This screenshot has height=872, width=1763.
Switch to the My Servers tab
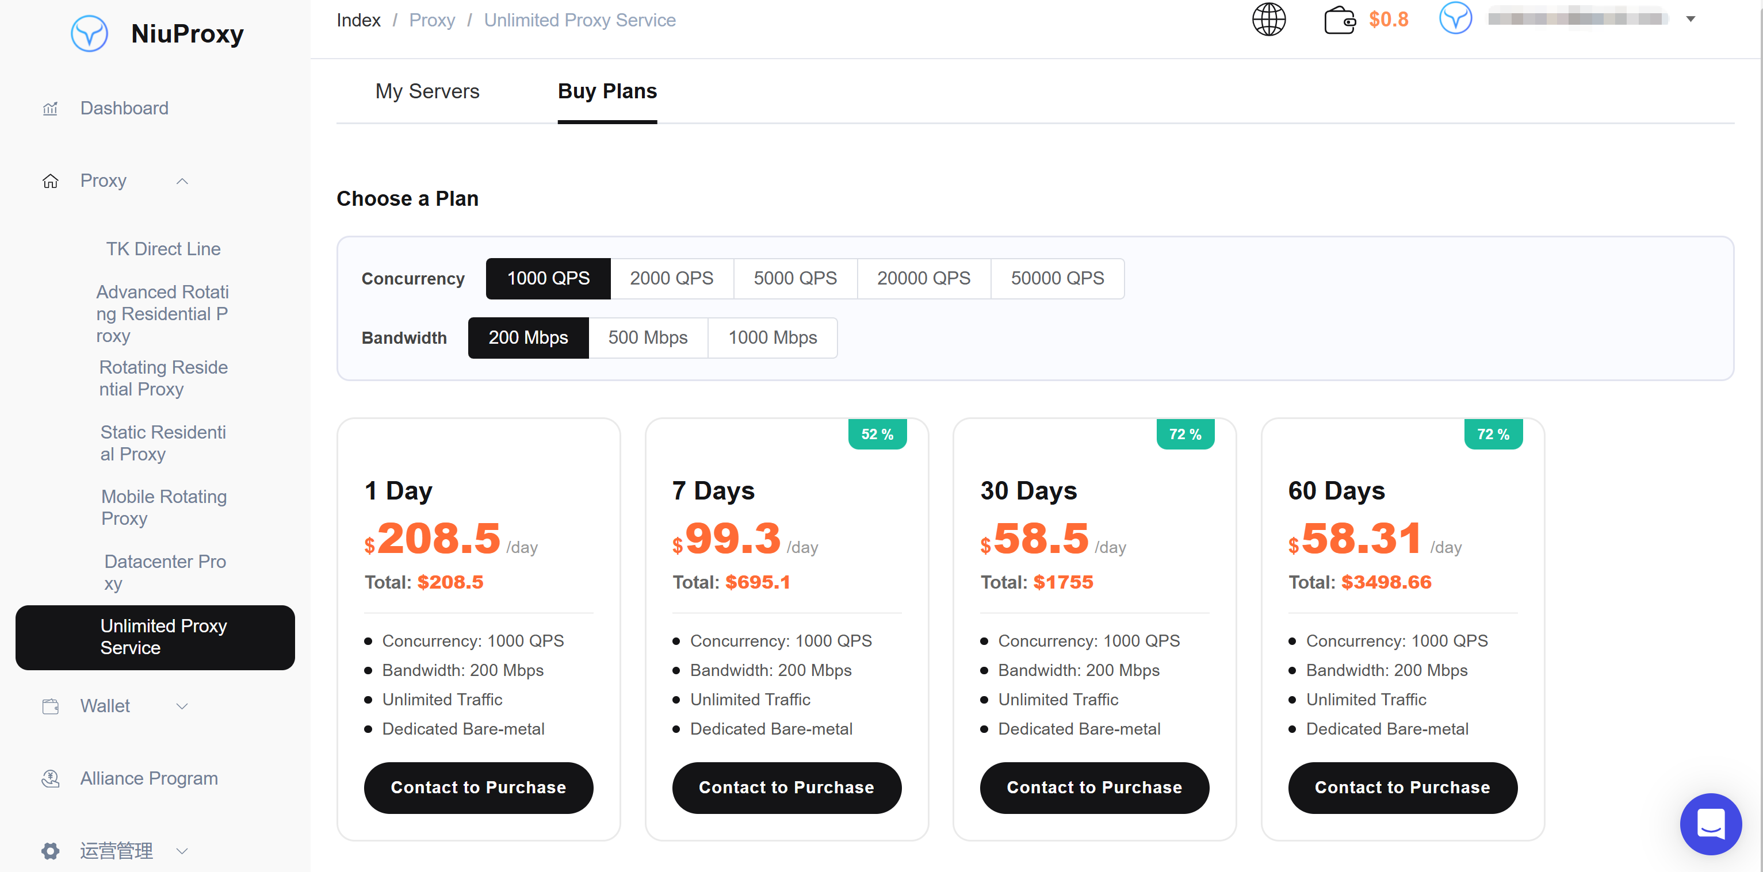(427, 91)
